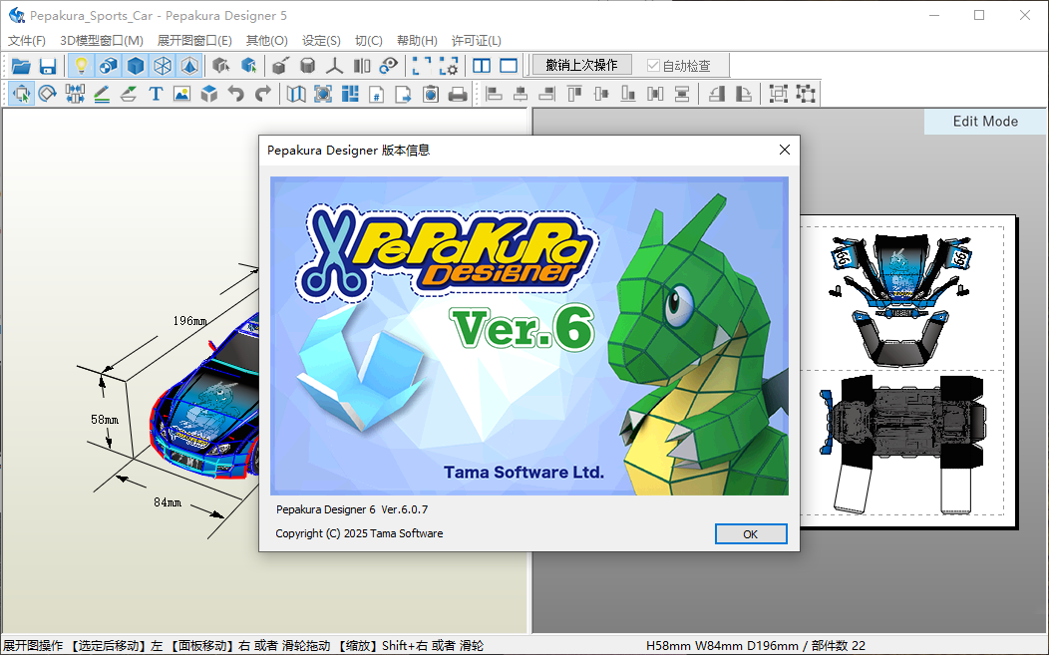
Task: Click the gray cylinder solid icon
Action: point(308,66)
